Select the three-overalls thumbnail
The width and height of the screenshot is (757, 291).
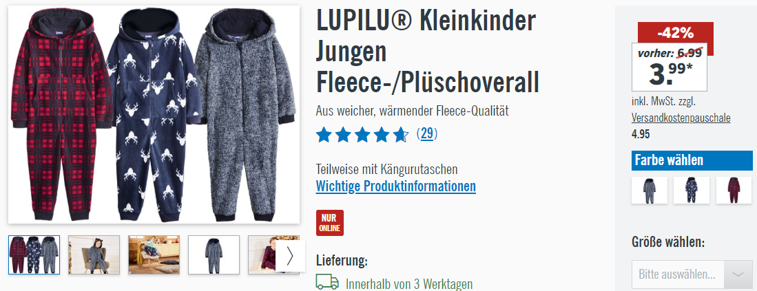[x=34, y=255]
